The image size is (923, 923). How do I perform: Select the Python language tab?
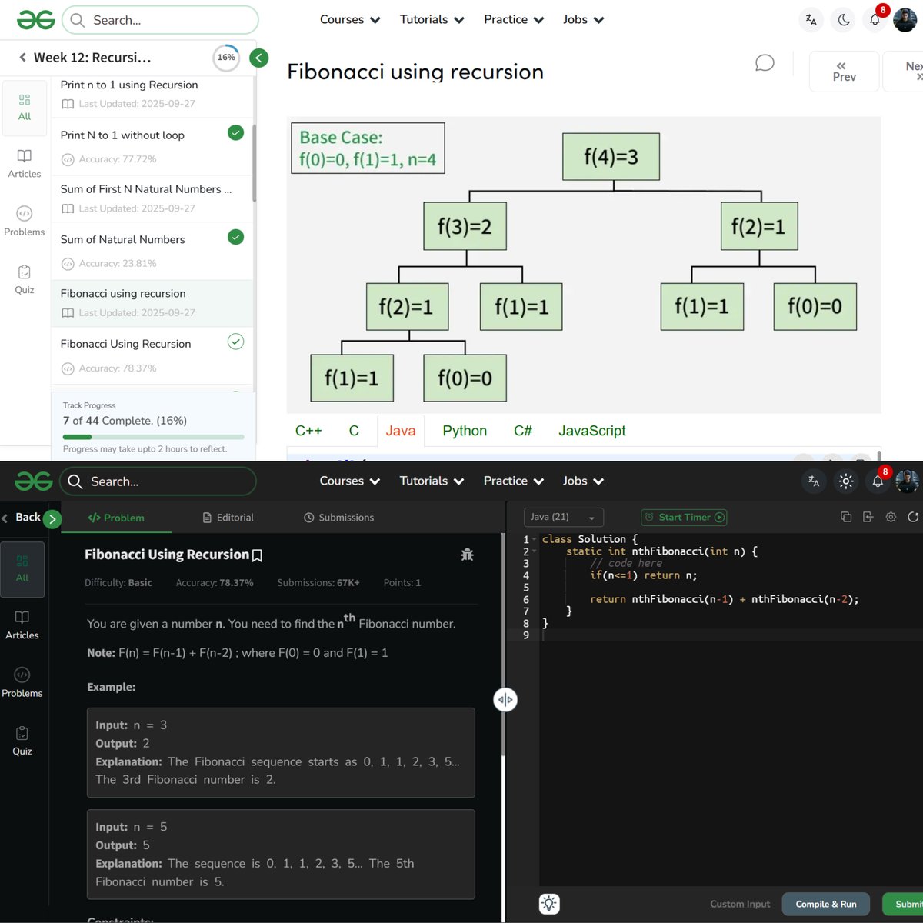click(x=464, y=431)
